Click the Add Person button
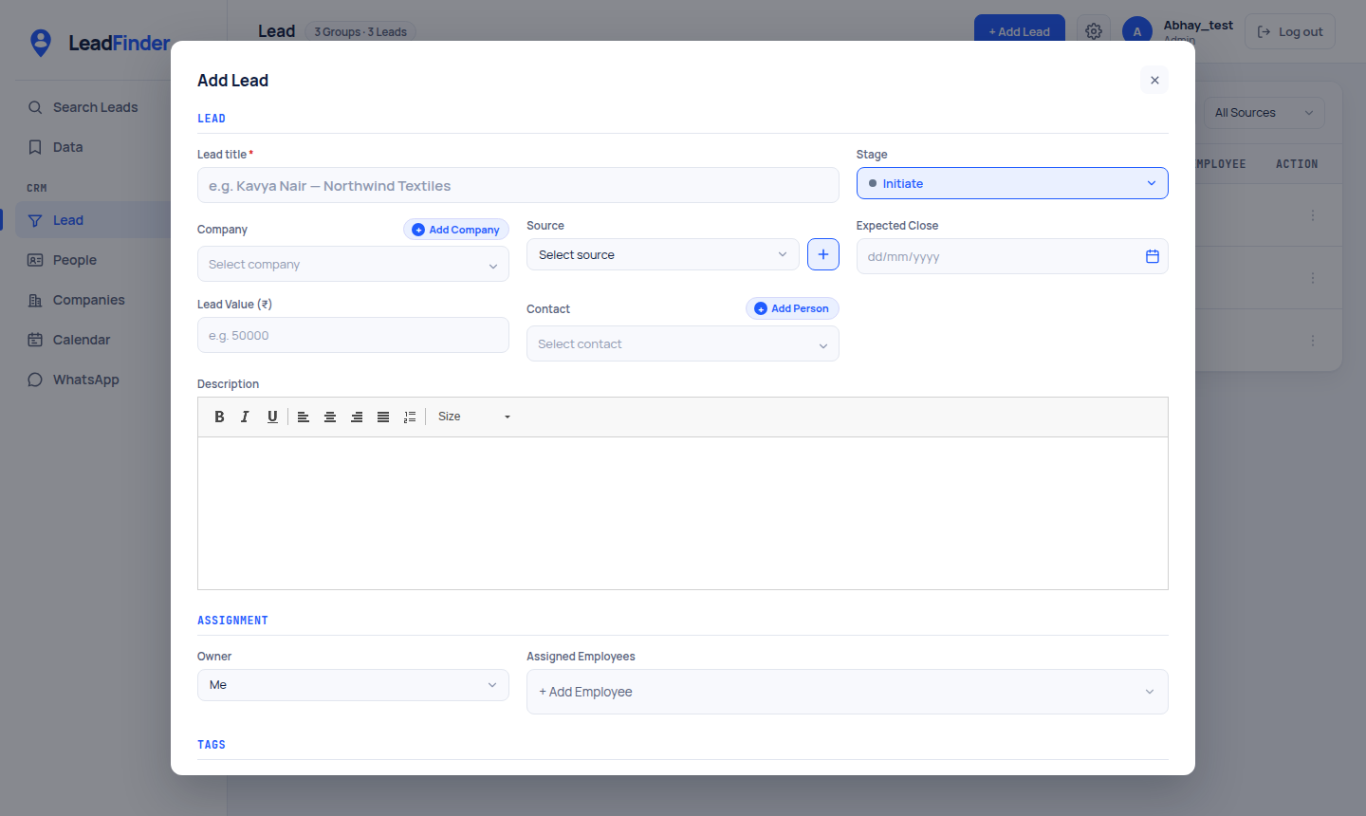Screen dimensions: 1366x816 coord(792,308)
